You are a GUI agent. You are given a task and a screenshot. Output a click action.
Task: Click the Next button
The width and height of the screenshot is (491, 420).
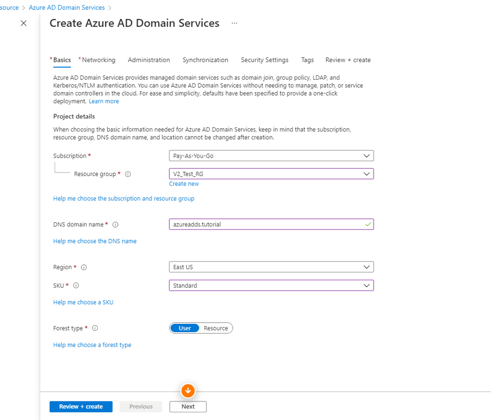click(188, 406)
